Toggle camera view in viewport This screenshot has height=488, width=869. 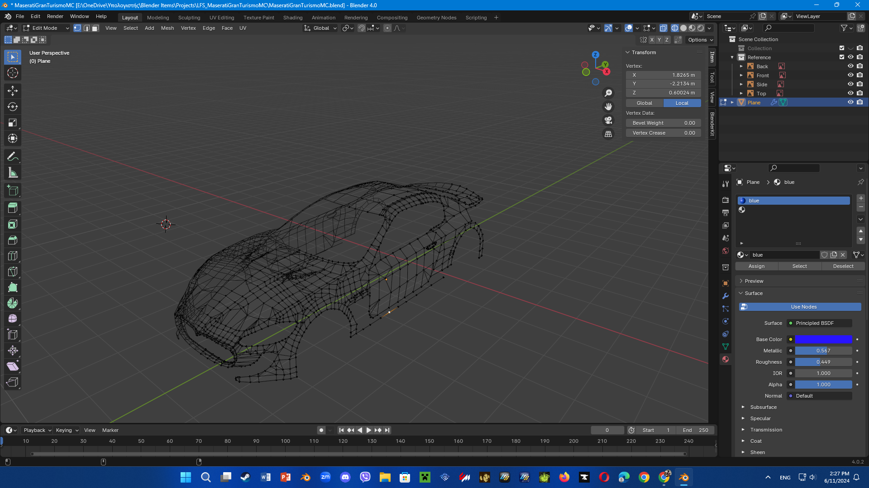(608, 120)
